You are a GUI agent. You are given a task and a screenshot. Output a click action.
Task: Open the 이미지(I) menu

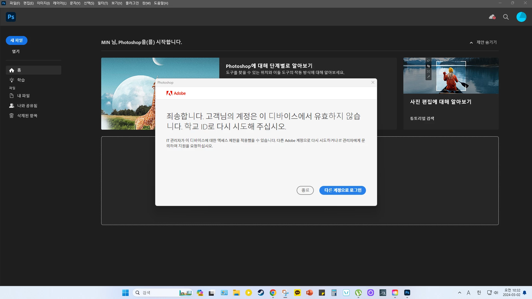(x=43, y=3)
